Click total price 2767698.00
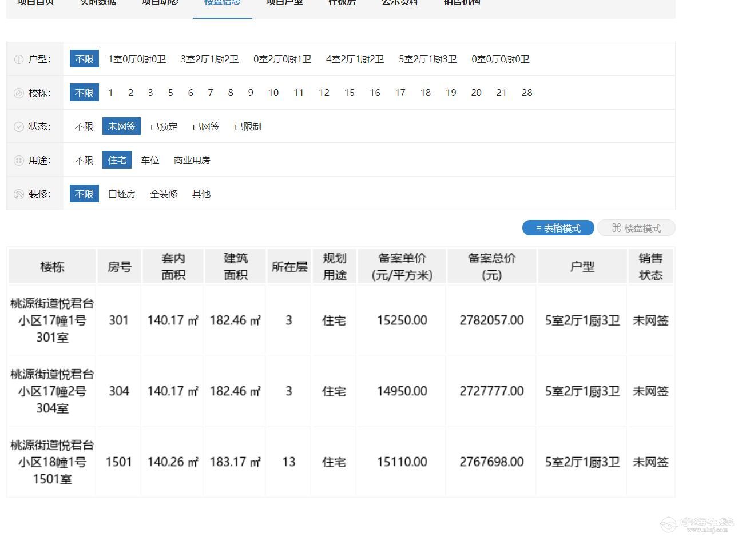This screenshot has width=746, height=541. coord(491,462)
